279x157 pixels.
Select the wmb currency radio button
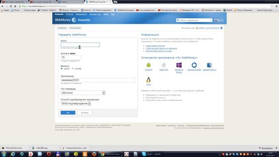73,69
